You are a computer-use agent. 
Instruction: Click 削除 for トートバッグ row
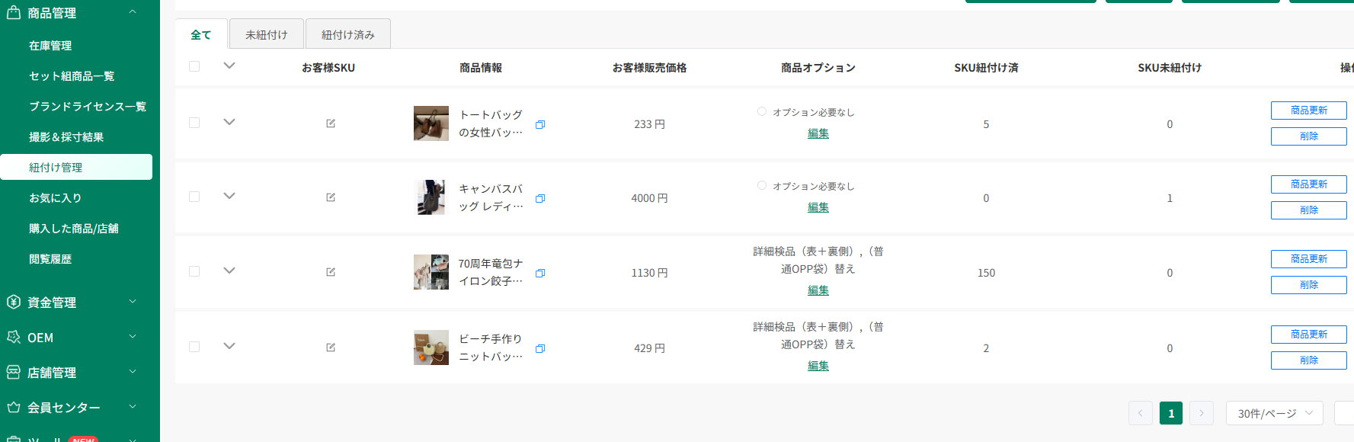[x=1308, y=136]
